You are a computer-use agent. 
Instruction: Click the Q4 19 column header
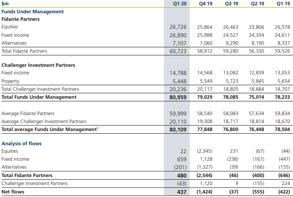point(205,4)
